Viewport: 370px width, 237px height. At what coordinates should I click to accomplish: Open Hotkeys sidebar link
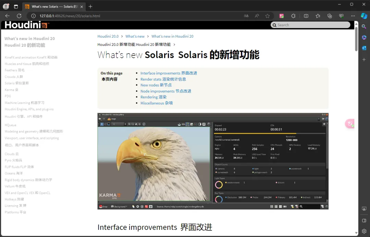[x=14, y=199]
